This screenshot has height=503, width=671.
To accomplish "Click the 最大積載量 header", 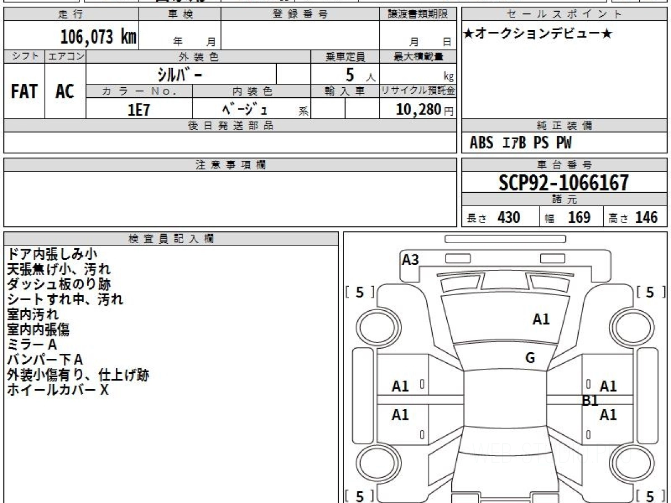I will [418, 56].
